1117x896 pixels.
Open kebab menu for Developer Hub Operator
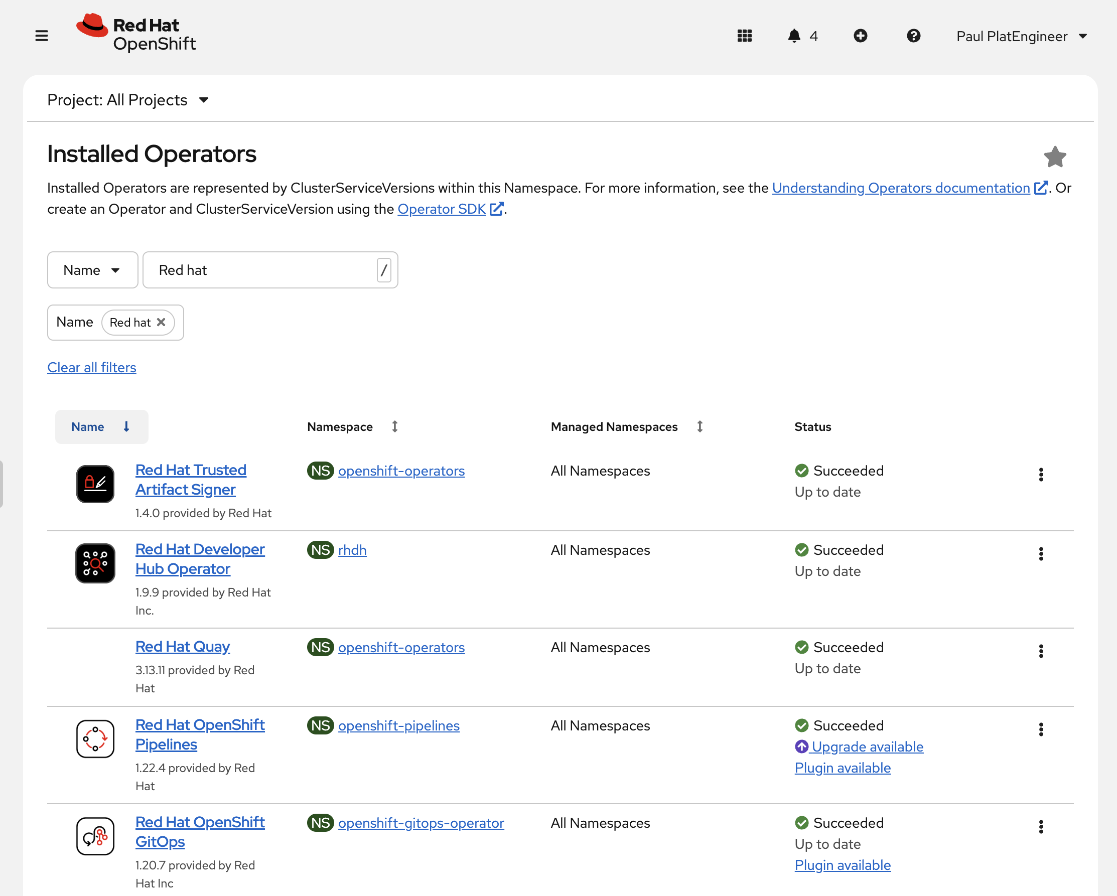(1040, 554)
